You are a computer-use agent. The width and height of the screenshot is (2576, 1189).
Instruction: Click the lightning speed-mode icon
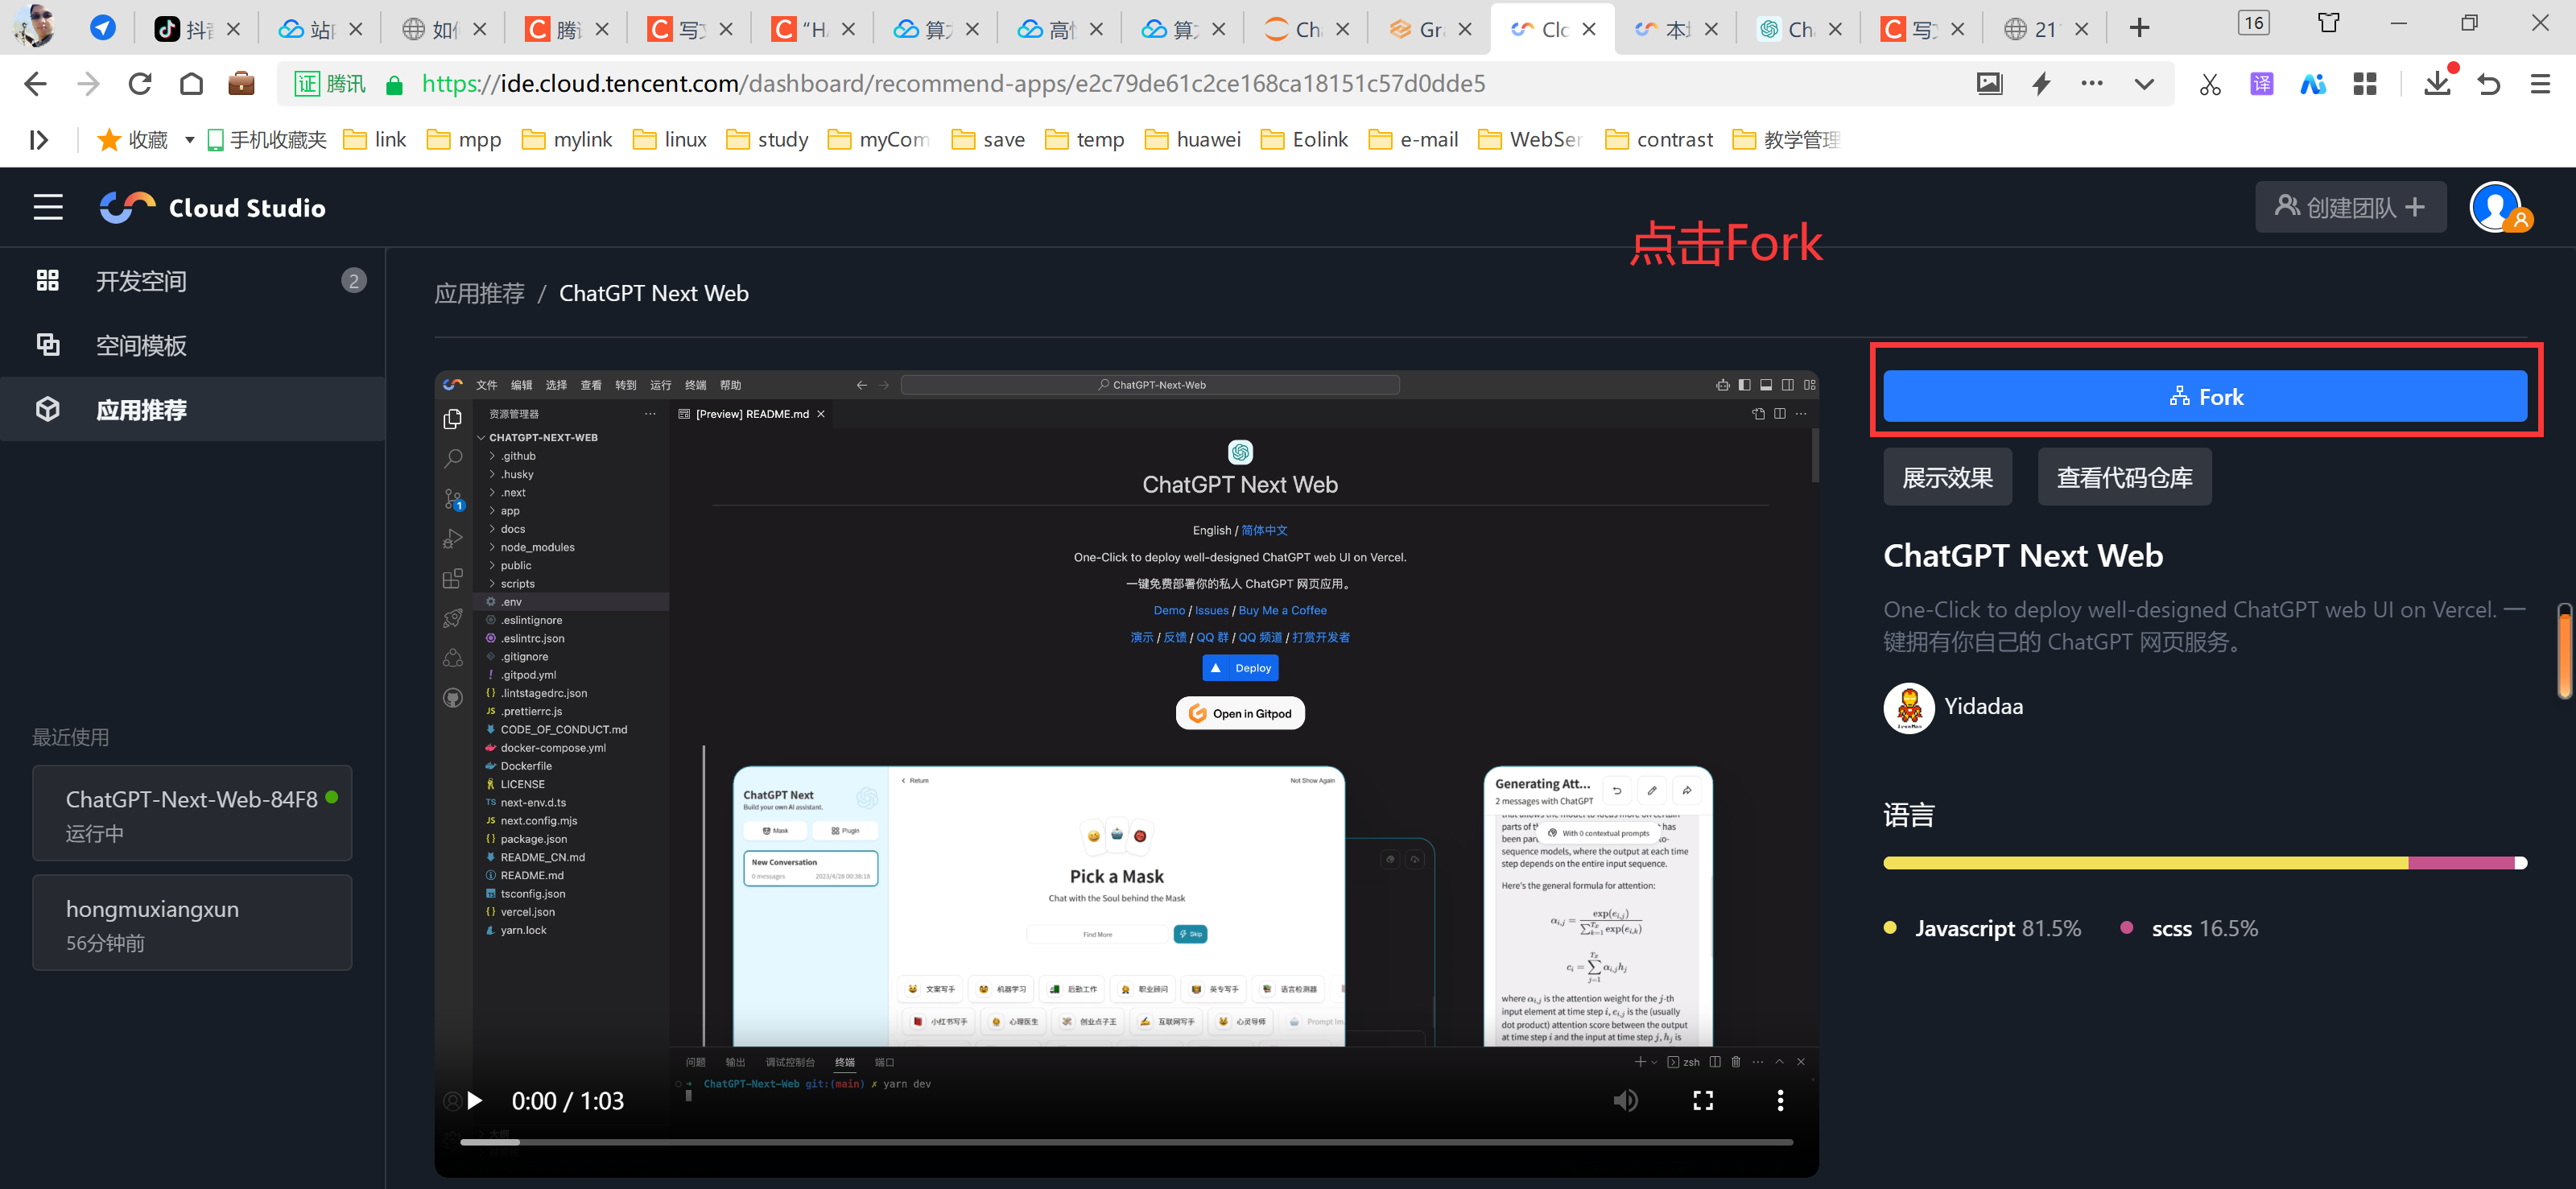coord(2041,84)
